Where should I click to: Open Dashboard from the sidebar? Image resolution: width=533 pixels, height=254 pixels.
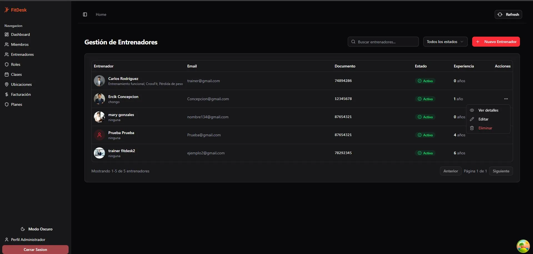click(x=20, y=34)
